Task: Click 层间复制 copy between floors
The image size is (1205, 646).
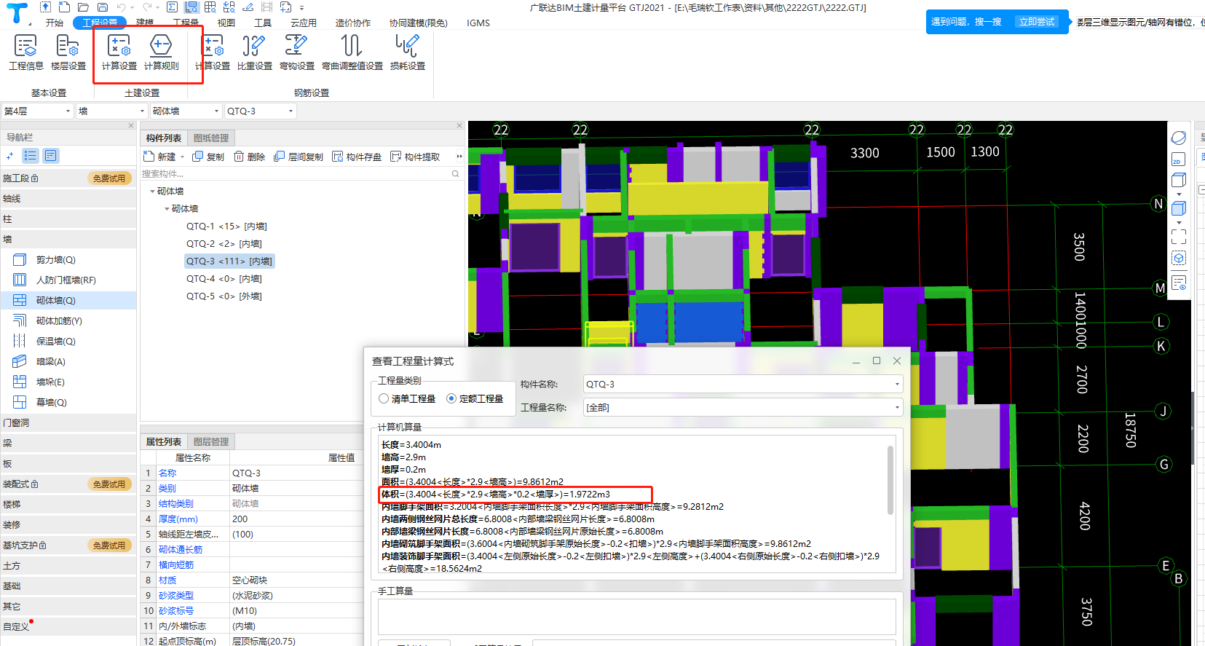Action: click(x=299, y=157)
